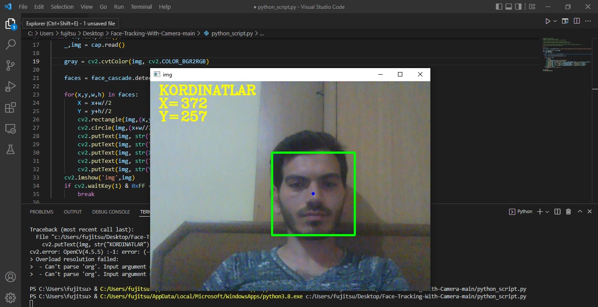This screenshot has width=598, height=307.
Task: Open the Run and Debug view
Action: click(x=10, y=86)
